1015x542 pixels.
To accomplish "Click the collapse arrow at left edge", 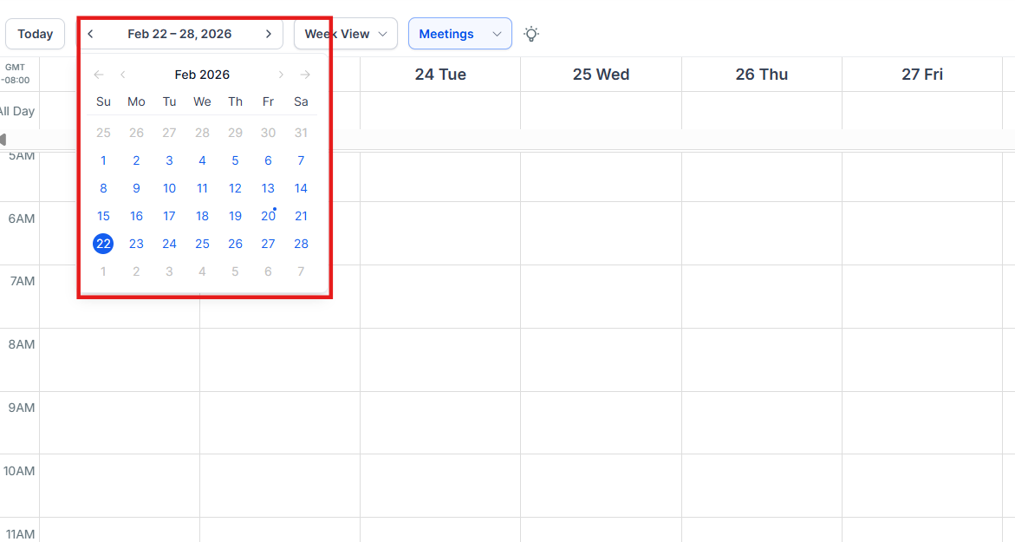I will click(3, 140).
